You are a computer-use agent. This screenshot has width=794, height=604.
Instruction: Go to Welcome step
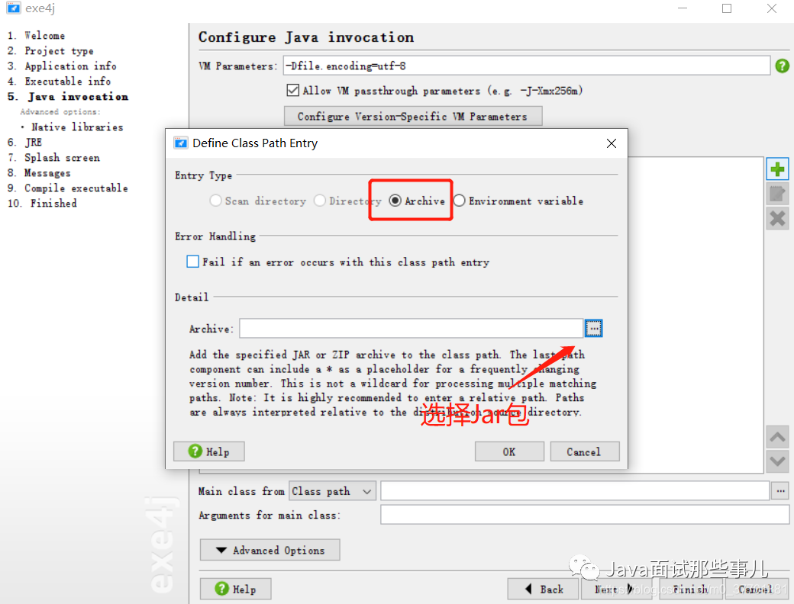[x=44, y=36]
